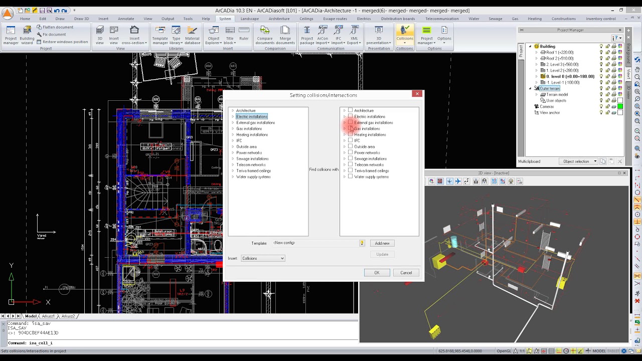Open the Project manager ribbon tool
This screenshot has width=642, height=361.
[x=11, y=35]
